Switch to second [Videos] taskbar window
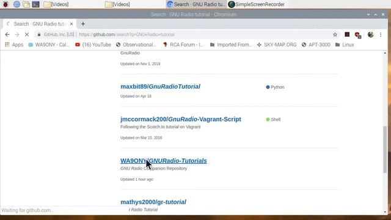This screenshot has height=220, width=391. coord(117,4)
